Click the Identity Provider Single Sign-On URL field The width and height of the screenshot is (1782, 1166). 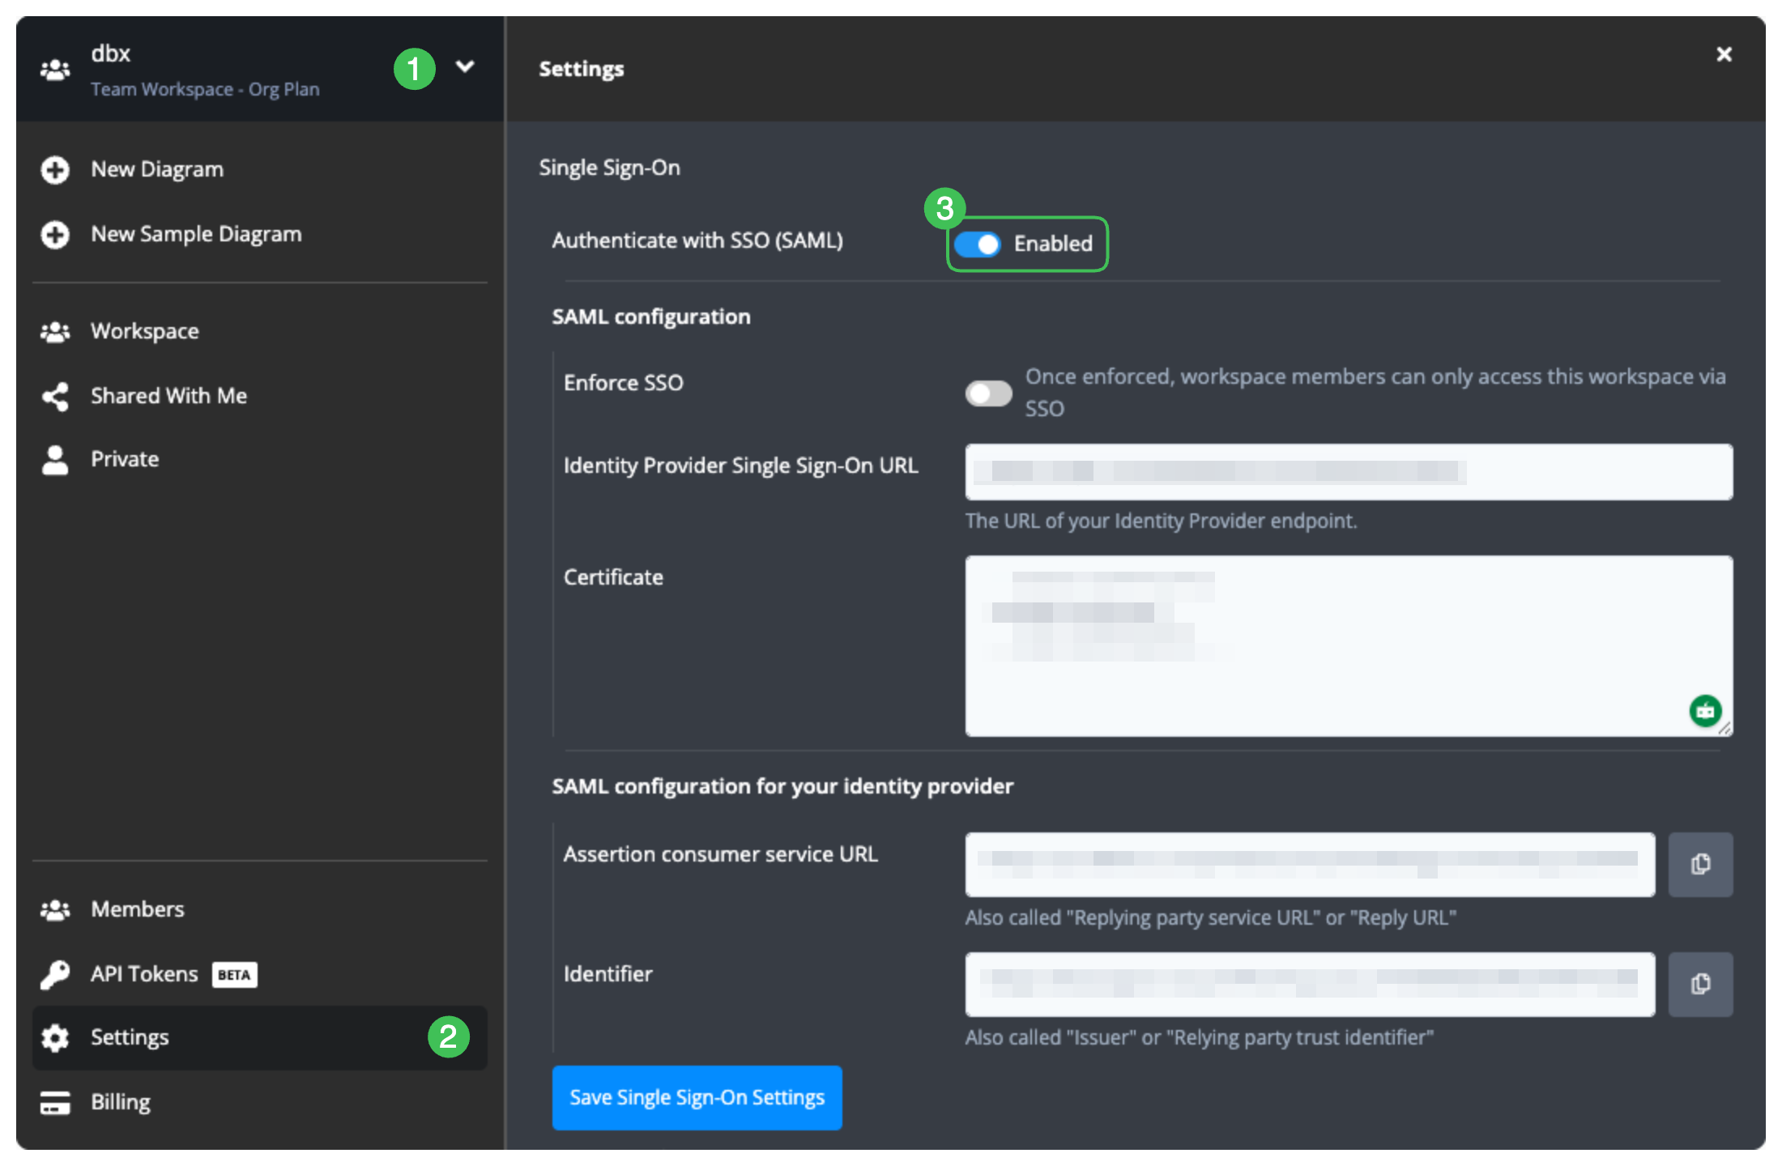point(1346,471)
